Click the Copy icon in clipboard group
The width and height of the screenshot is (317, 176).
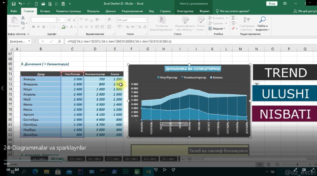point(23,23)
